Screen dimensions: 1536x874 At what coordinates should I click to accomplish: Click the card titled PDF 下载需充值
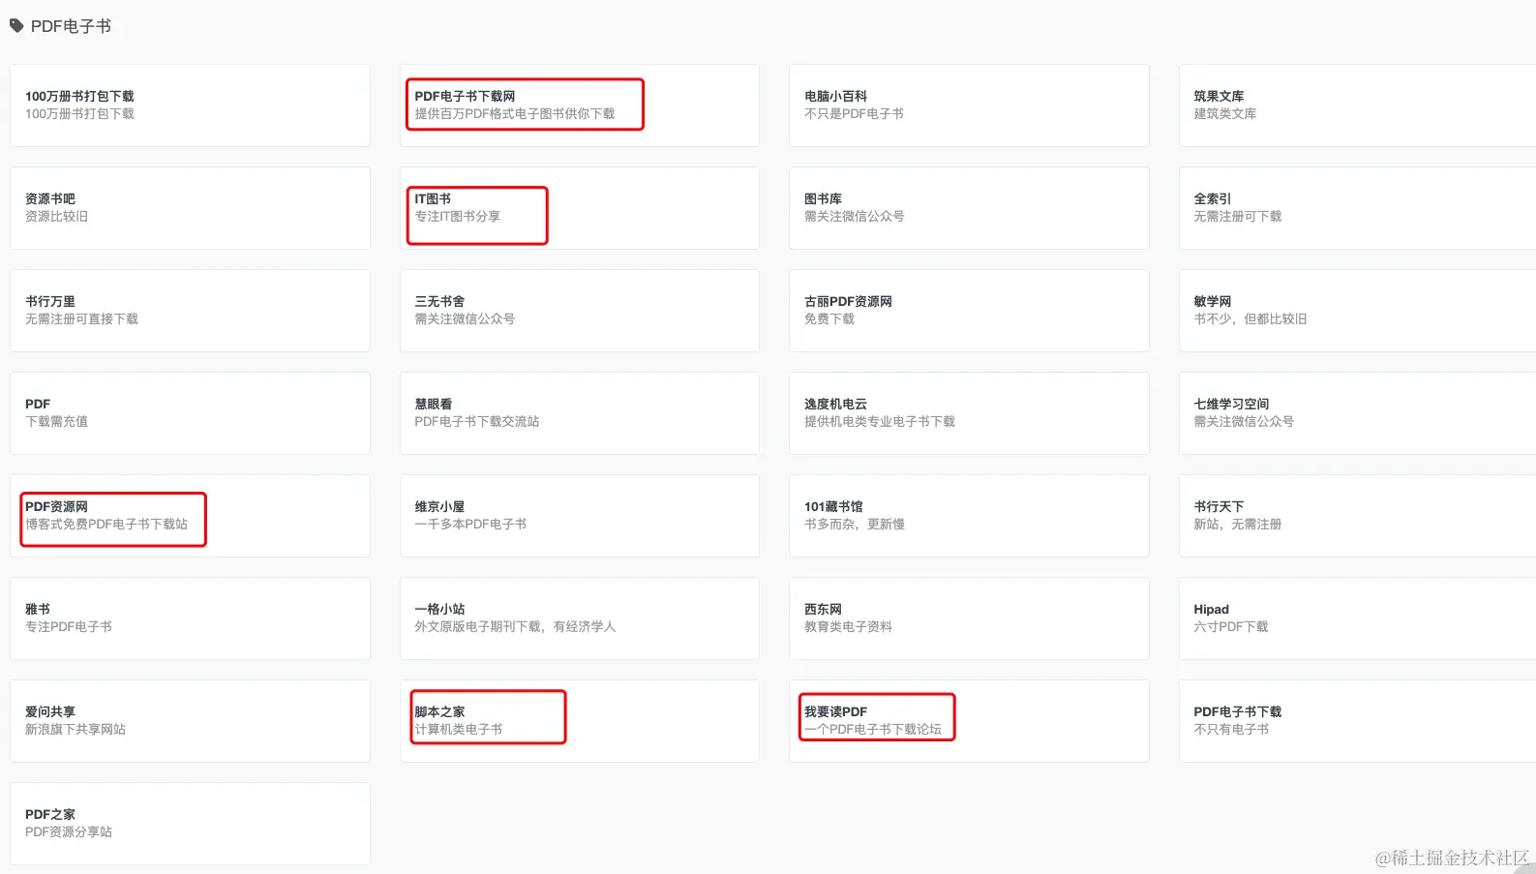(190, 413)
